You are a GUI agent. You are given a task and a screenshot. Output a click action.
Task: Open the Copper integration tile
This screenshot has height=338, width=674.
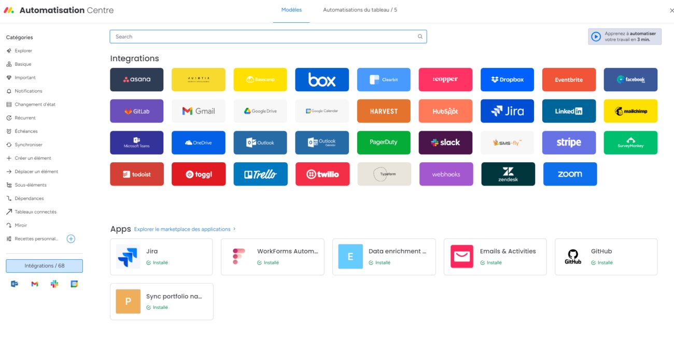pyautogui.click(x=445, y=79)
